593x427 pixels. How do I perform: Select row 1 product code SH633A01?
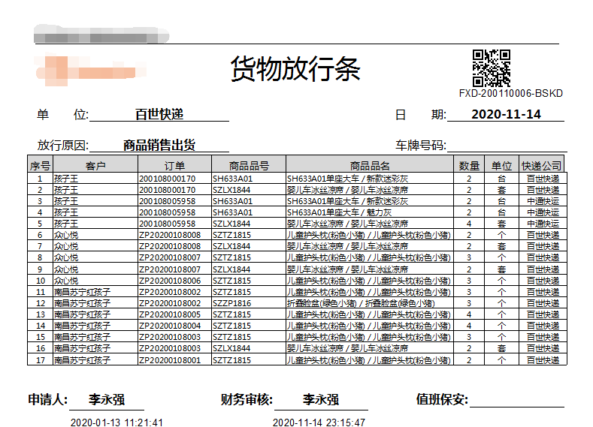click(232, 179)
